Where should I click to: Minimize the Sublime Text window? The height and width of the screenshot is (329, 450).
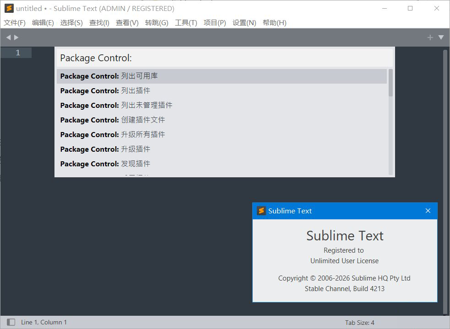pos(385,8)
